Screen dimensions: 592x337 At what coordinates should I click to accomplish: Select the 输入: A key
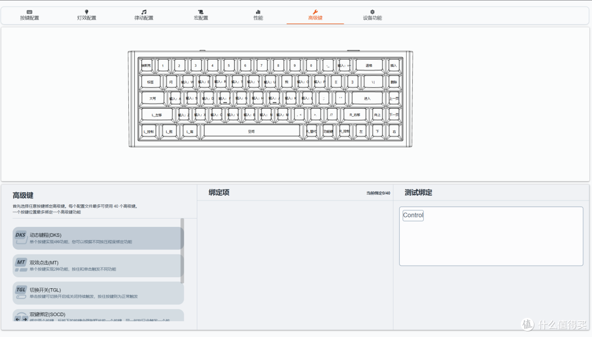coord(175,98)
